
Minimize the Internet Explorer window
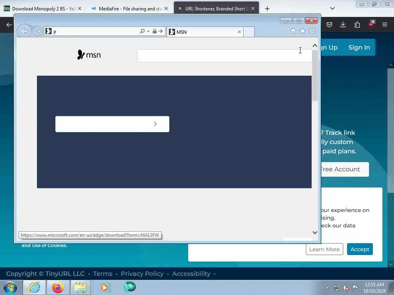pos(286,21)
